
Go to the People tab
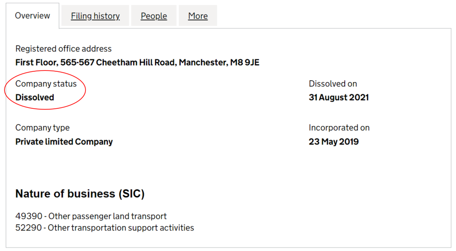tap(154, 16)
